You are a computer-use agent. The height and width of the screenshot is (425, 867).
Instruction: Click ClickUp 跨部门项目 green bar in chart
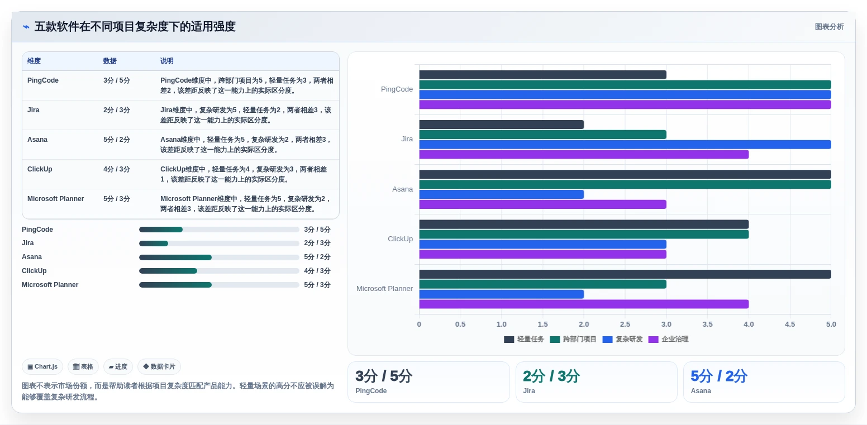pos(584,235)
